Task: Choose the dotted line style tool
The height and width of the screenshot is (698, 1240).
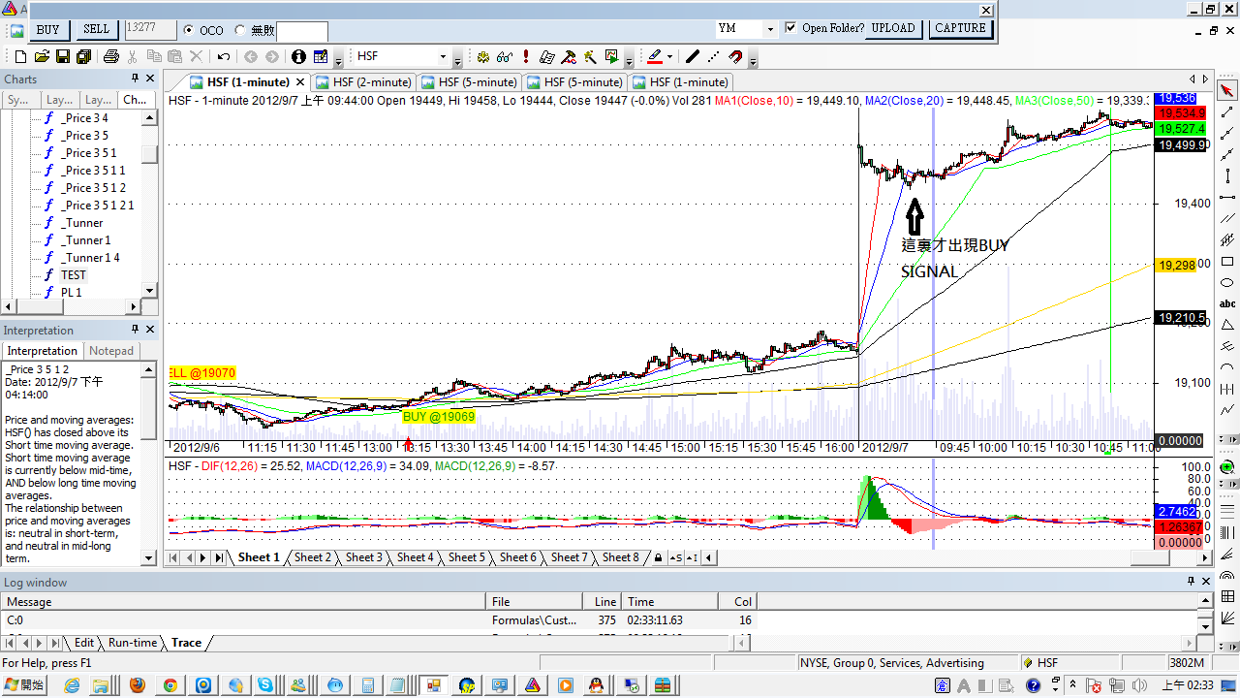Action: 713,57
